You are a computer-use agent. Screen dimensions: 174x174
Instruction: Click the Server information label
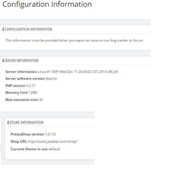[x=21, y=72]
